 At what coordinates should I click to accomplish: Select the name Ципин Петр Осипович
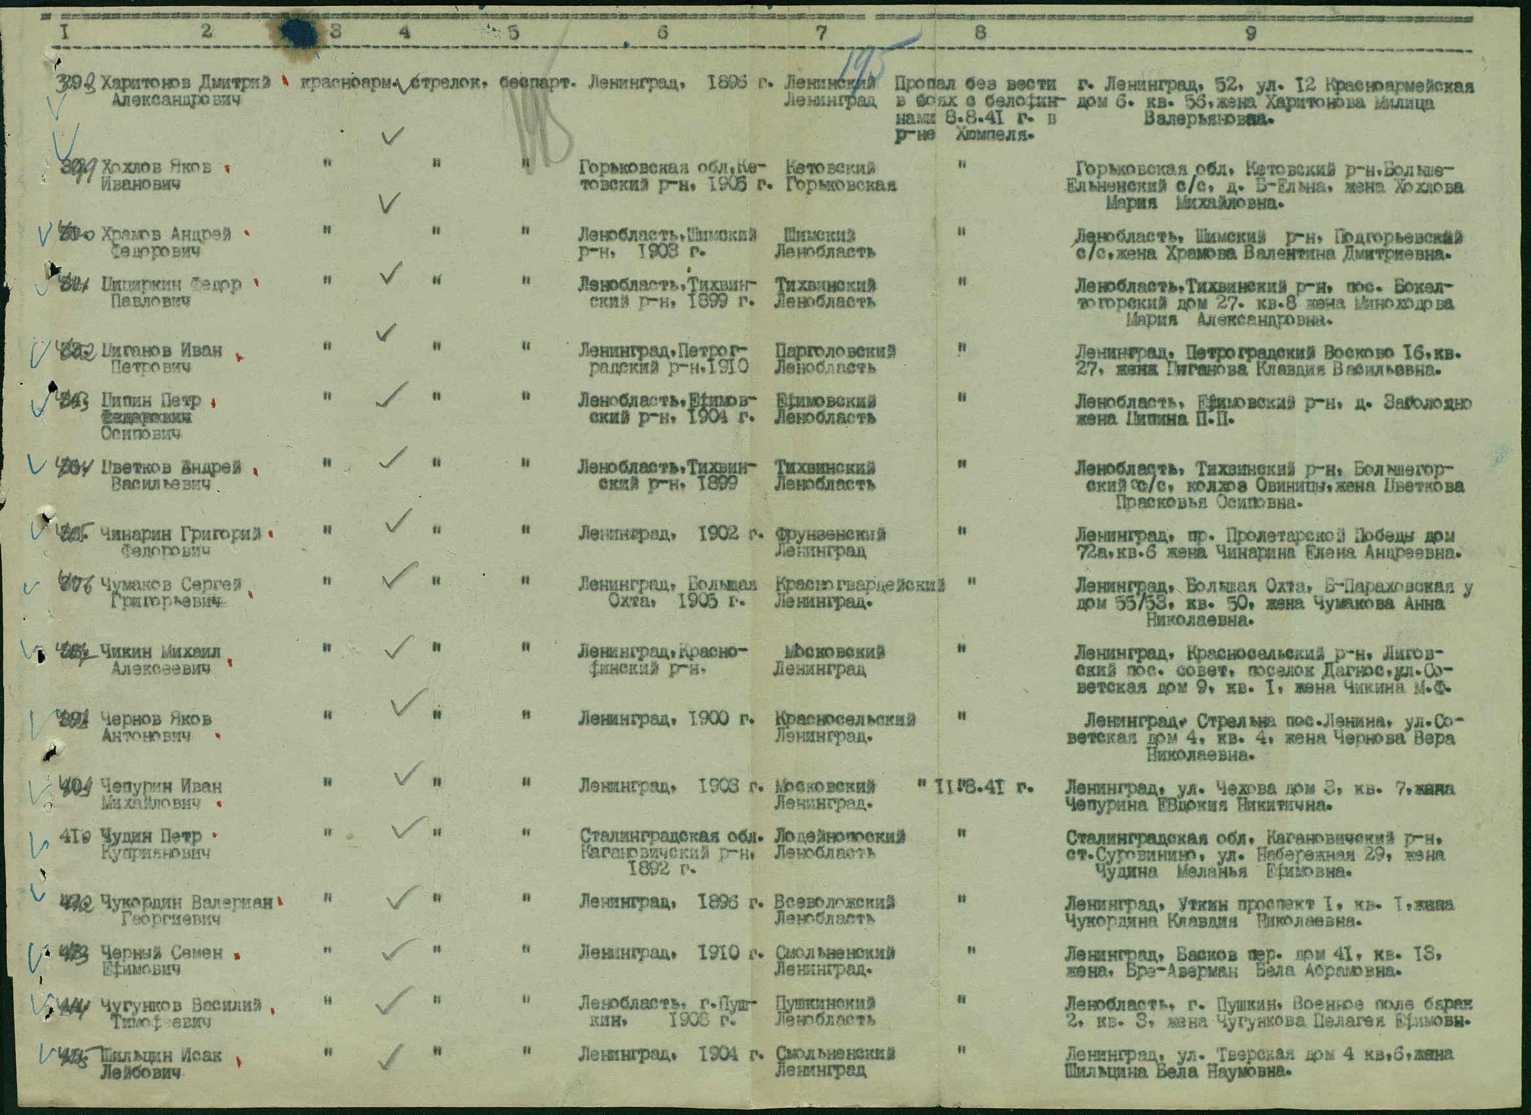point(152,417)
